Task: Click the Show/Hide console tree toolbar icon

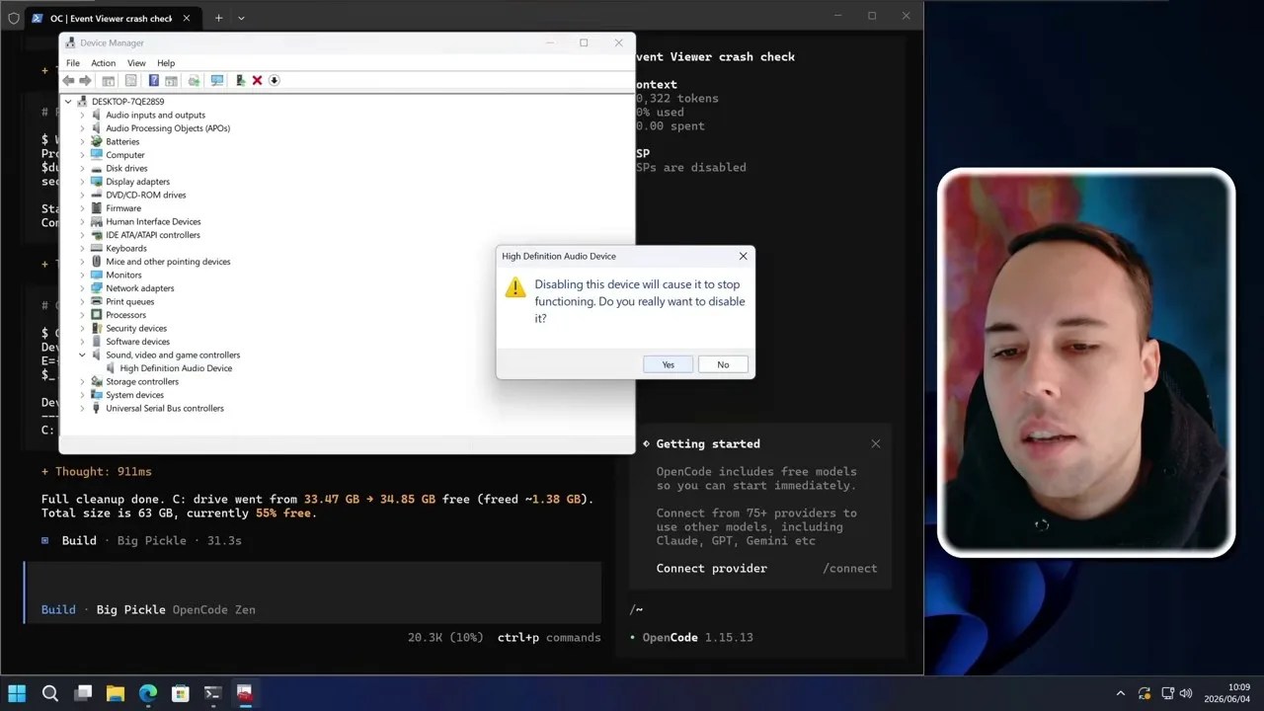Action: pos(109,80)
